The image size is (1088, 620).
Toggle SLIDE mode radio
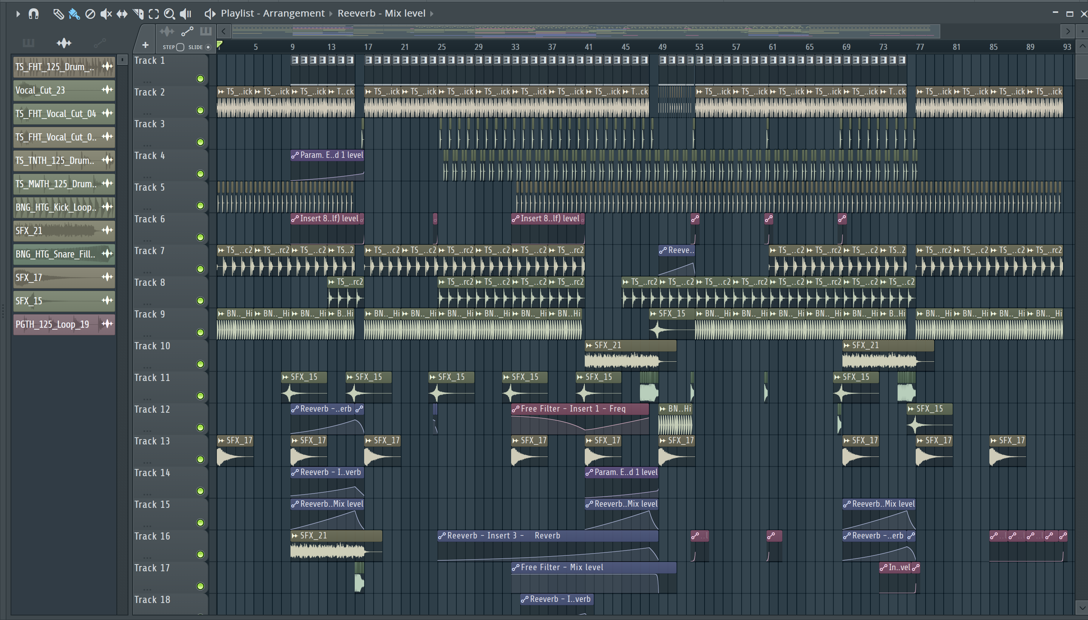208,47
